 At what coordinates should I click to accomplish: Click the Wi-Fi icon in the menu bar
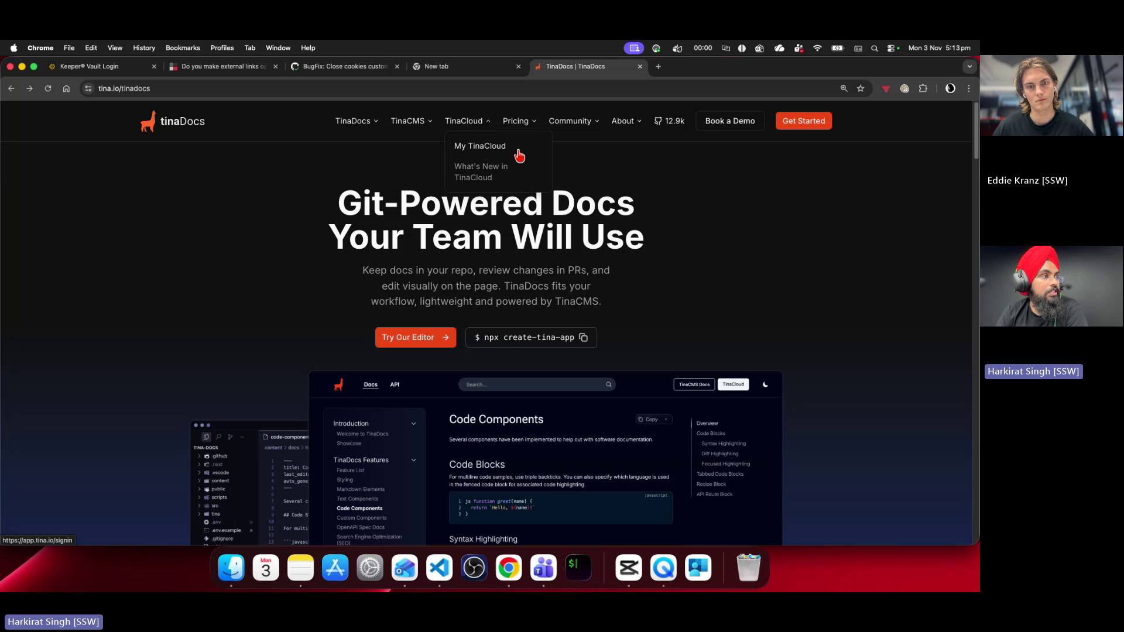click(818, 48)
